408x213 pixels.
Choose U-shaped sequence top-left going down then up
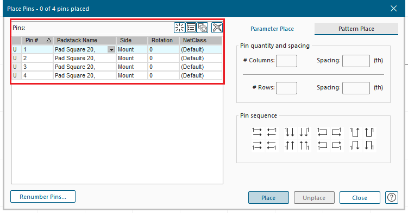(355, 132)
